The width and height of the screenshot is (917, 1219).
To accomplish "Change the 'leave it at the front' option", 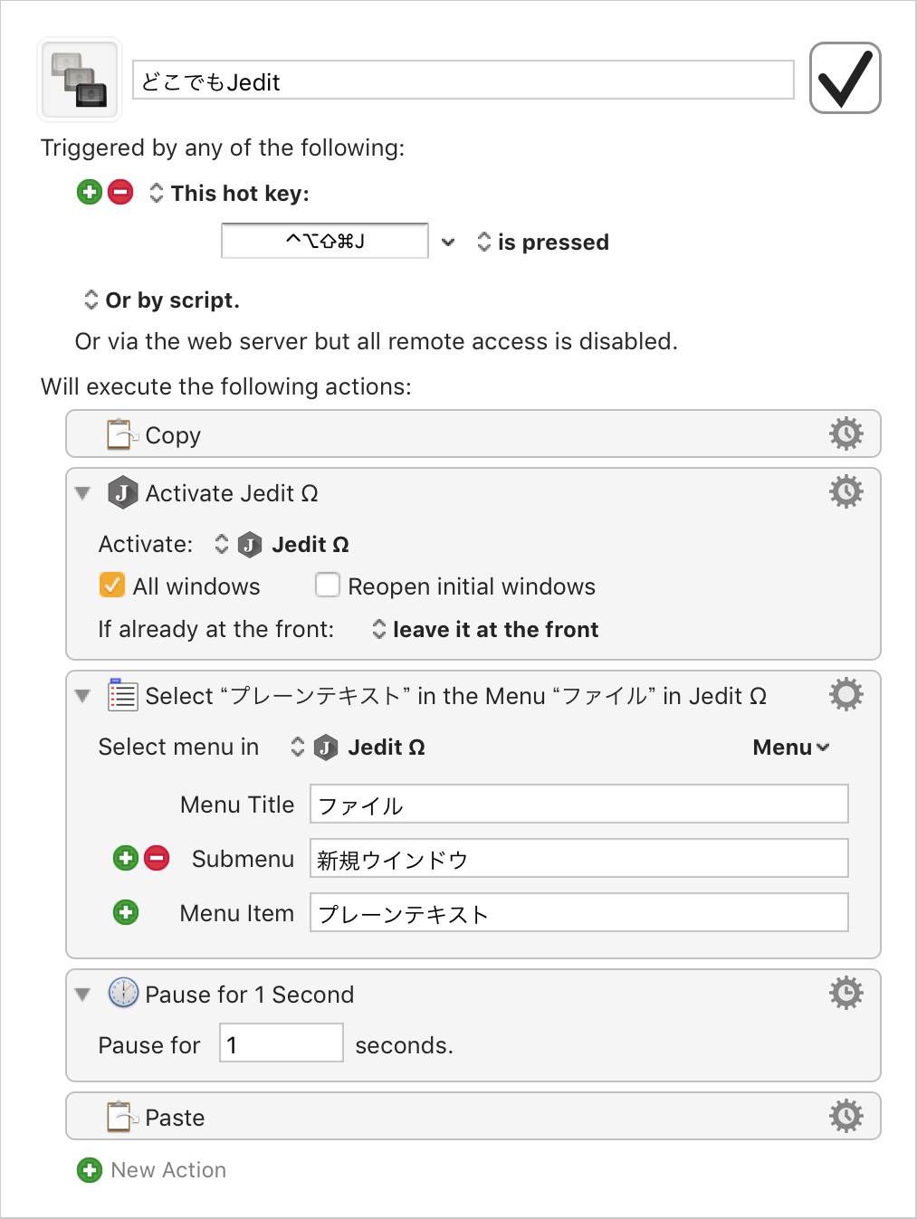I will pos(486,629).
